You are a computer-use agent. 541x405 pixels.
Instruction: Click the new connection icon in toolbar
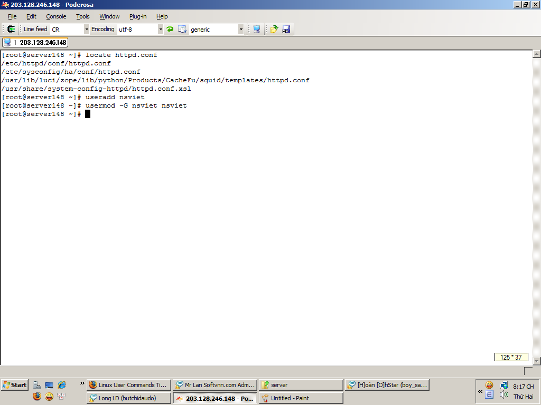tap(11, 30)
